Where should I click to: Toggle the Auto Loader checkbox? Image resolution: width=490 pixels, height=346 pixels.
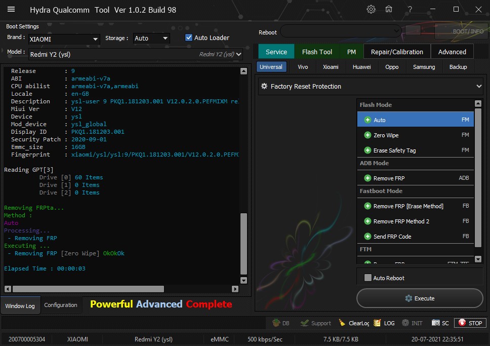[189, 37]
